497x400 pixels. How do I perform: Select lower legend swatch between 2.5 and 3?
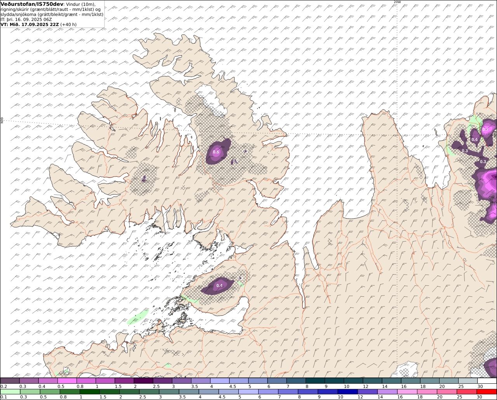(149, 391)
